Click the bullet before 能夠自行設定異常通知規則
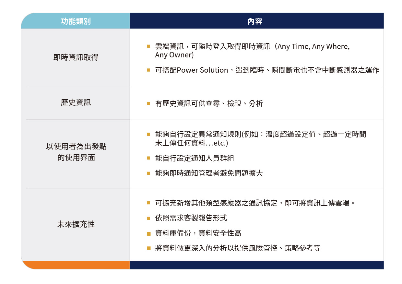The image size is (402, 284). click(x=148, y=134)
